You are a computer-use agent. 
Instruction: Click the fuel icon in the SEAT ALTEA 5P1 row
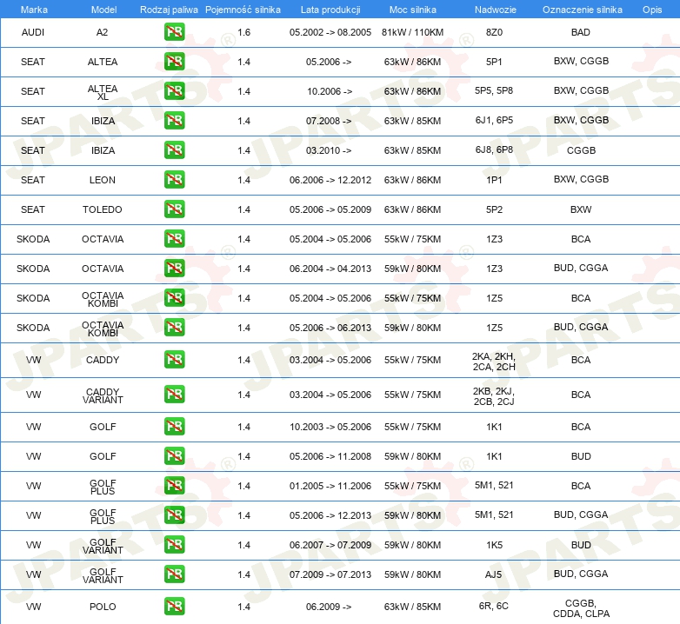click(x=174, y=62)
